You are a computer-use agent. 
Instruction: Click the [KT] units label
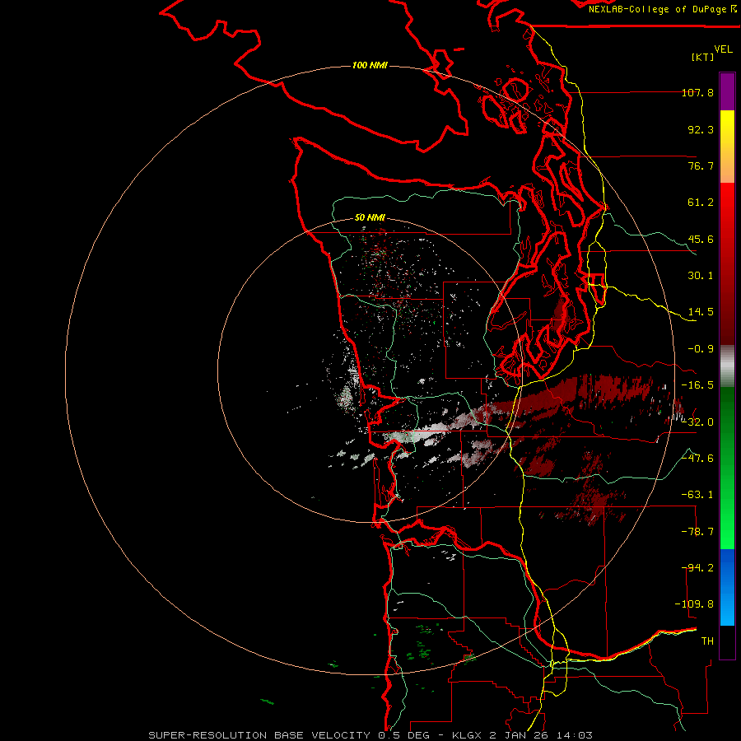tap(703, 57)
